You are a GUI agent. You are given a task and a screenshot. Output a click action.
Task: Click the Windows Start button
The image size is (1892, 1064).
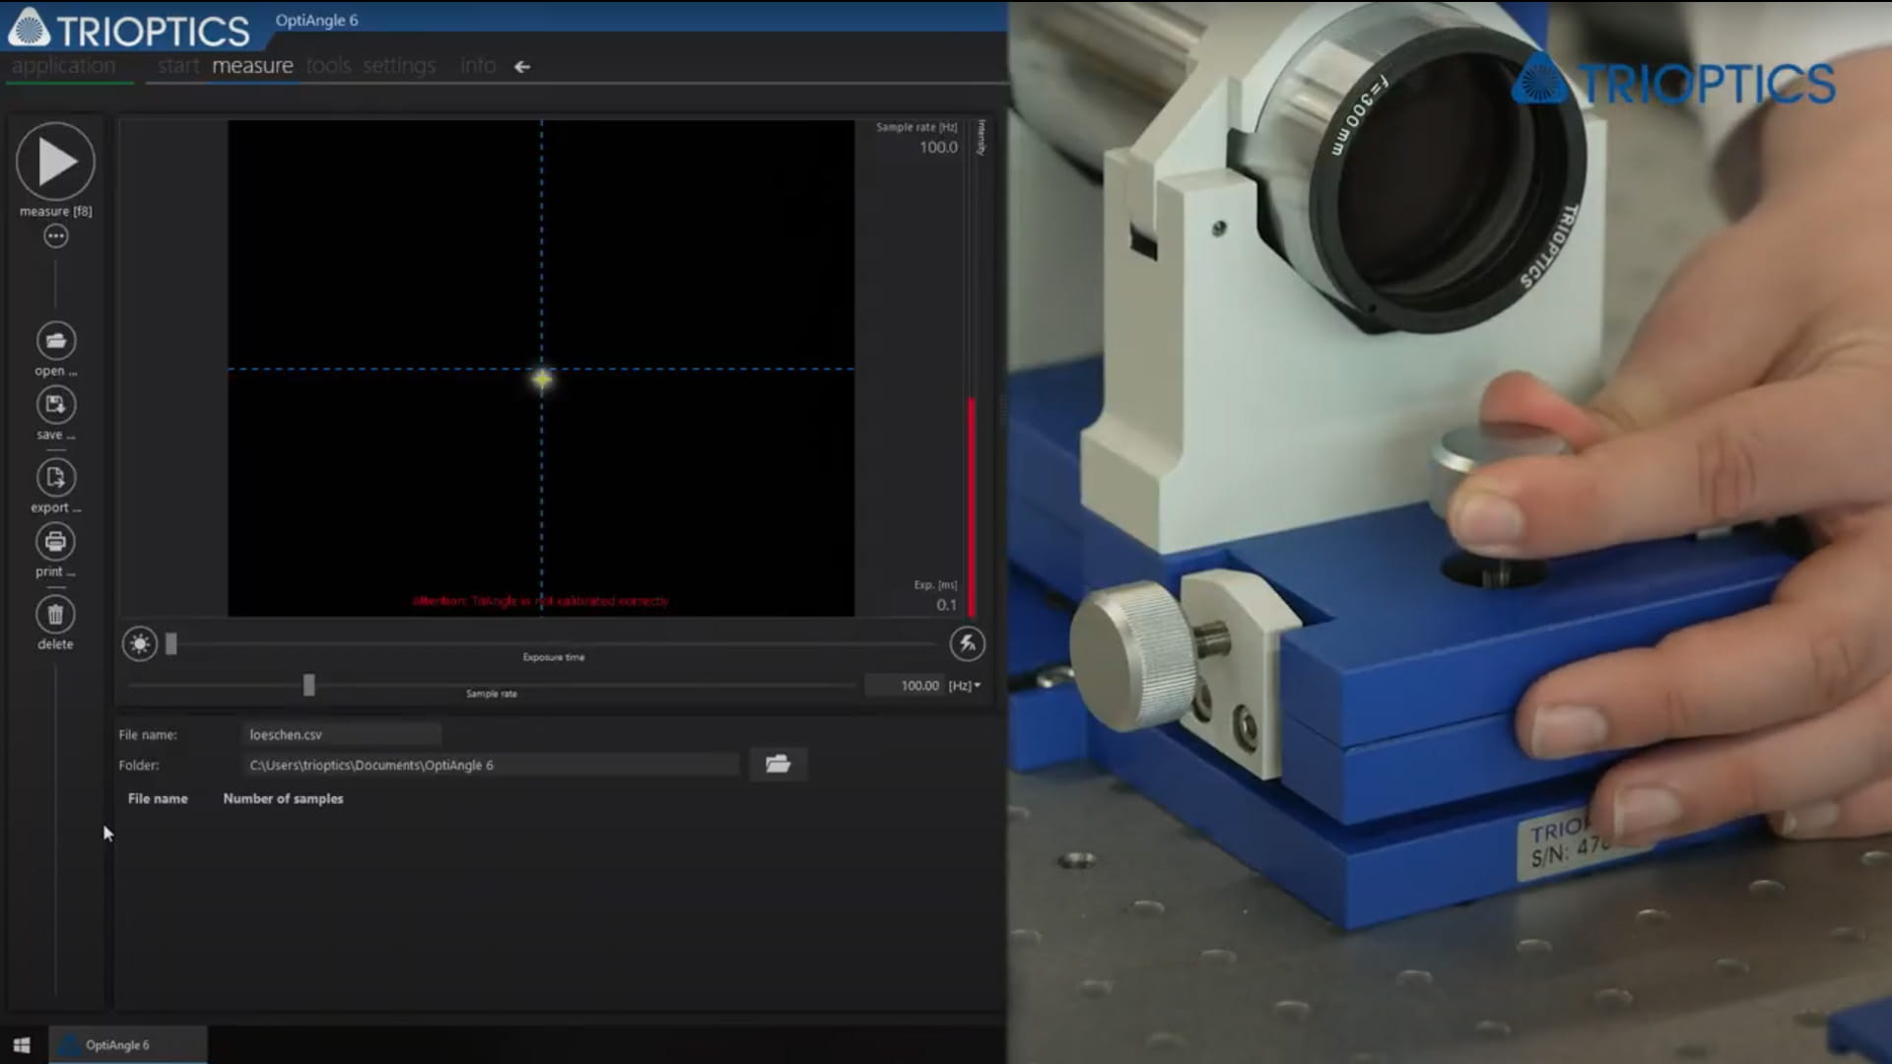click(x=22, y=1045)
